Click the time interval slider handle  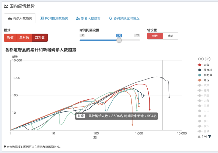coord(119,40)
